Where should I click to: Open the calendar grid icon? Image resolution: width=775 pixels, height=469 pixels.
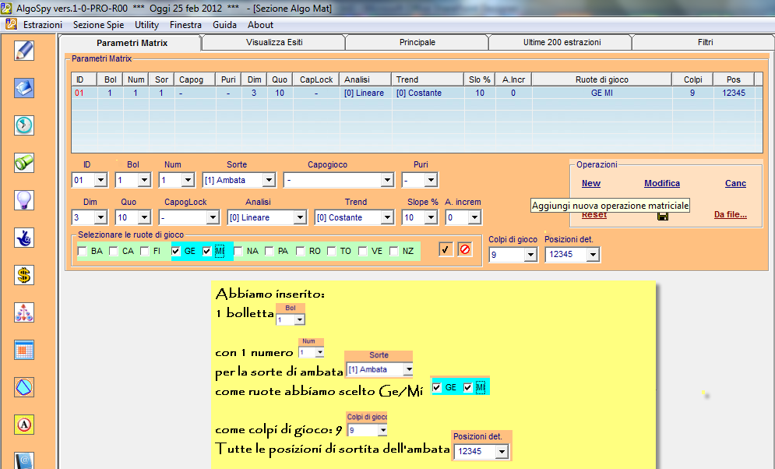pyautogui.click(x=24, y=351)
